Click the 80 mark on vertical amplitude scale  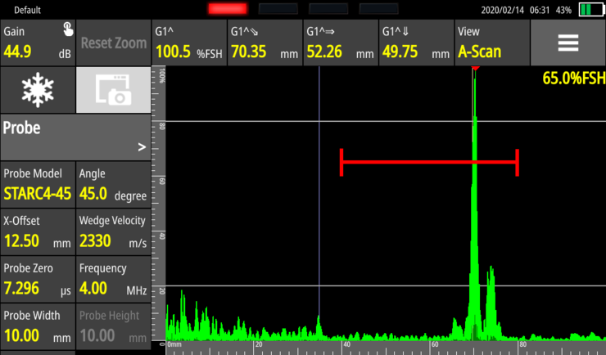162,126
